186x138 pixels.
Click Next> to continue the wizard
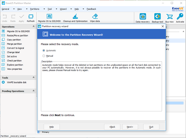point(130,127)
